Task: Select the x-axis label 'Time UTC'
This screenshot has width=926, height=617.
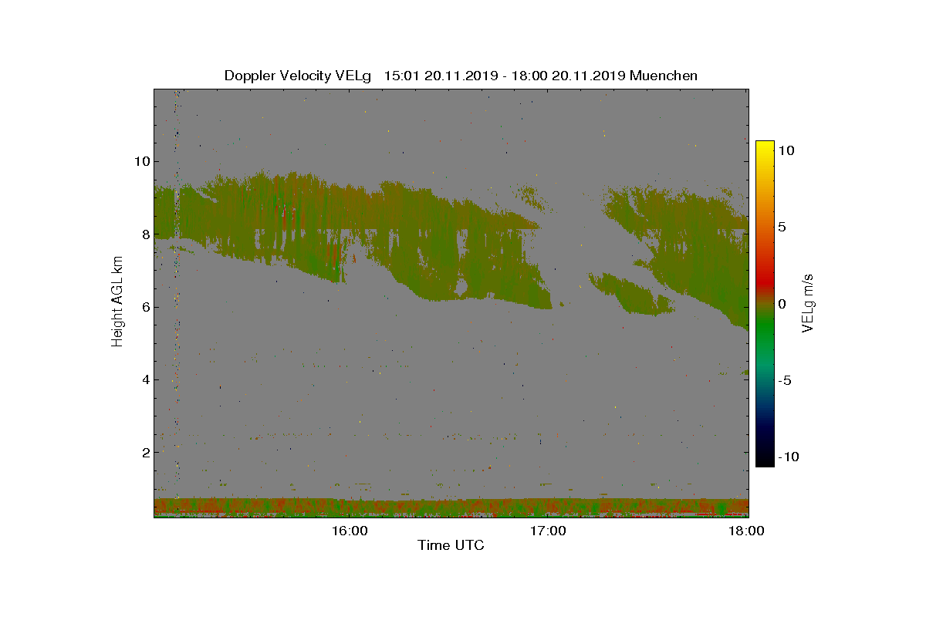Action: click(451, 546)
